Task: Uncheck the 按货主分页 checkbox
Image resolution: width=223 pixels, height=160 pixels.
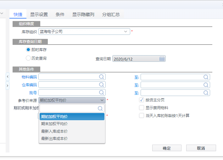Action: 142,100
